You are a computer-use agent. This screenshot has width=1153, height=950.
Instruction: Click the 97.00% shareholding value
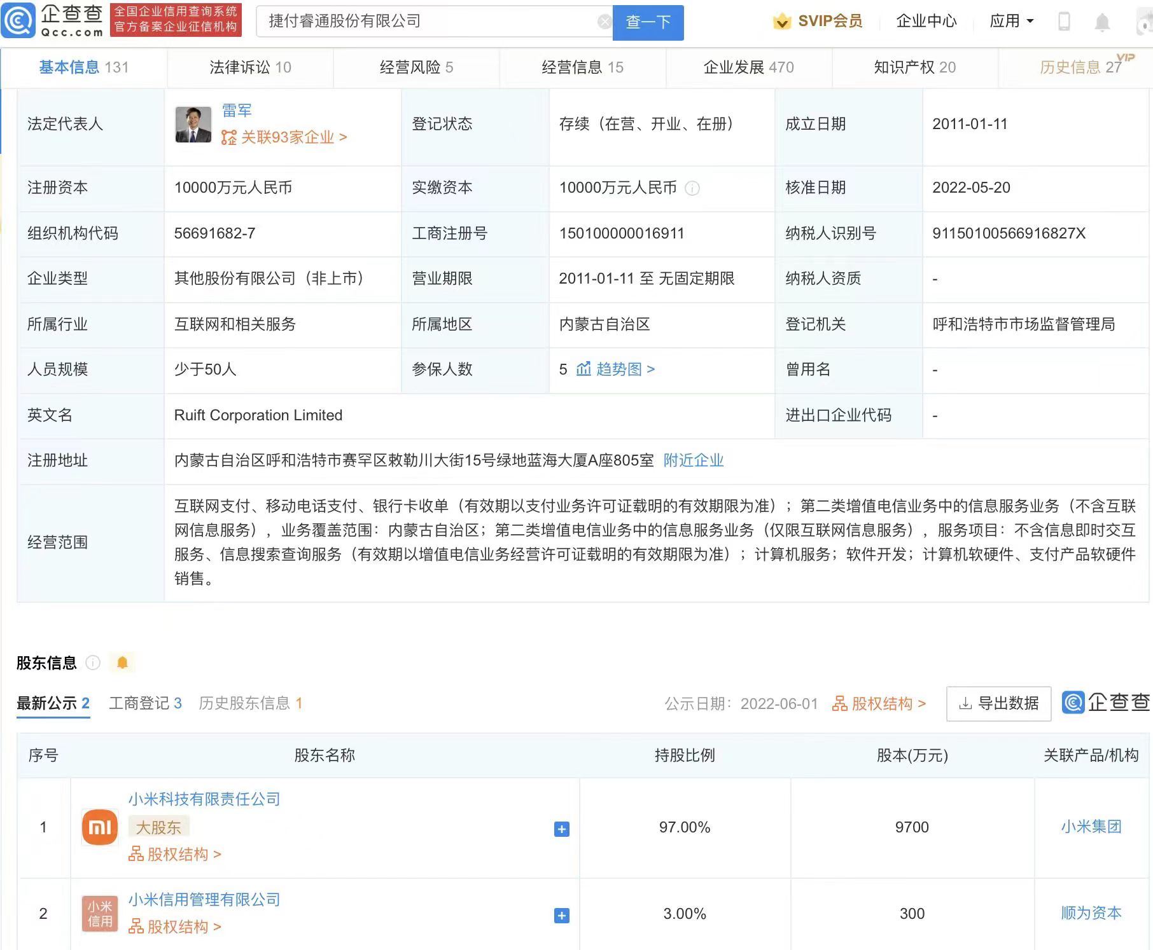(685, 827)
